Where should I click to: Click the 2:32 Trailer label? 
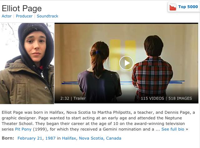tap(73, 98)
